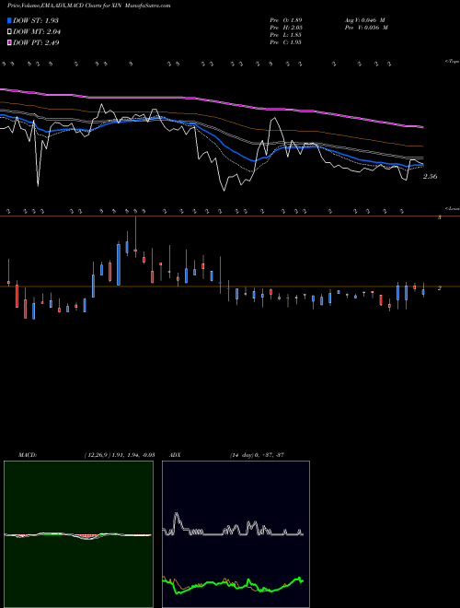Select the 'DOW MT: 2.04' legend text

37,31
